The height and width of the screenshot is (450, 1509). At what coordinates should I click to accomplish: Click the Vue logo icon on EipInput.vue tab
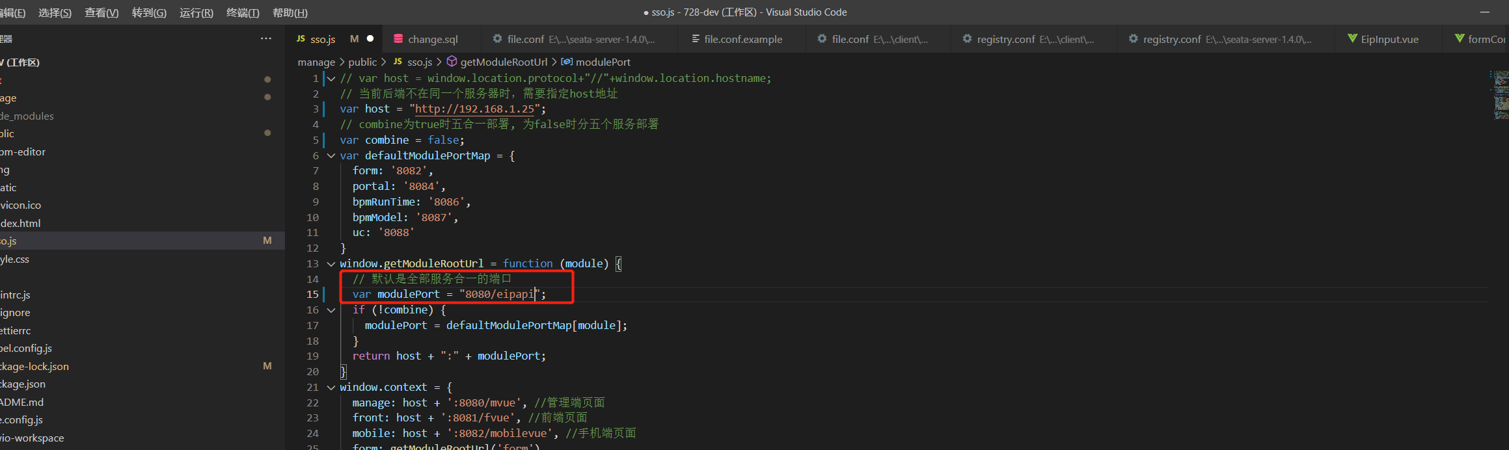pyautogui.click(x=1352, y=39)
